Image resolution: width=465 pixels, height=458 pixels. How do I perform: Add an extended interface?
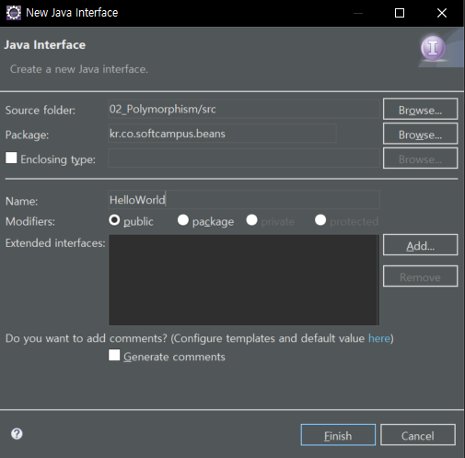(420, 245)
